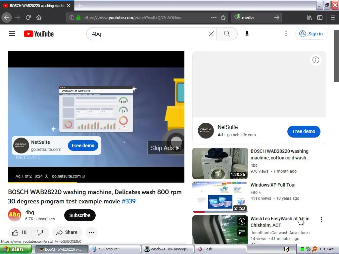Click the Windows XP Full Tour title
This screenshot has width=339, height=254.
(x=273, y=185)
